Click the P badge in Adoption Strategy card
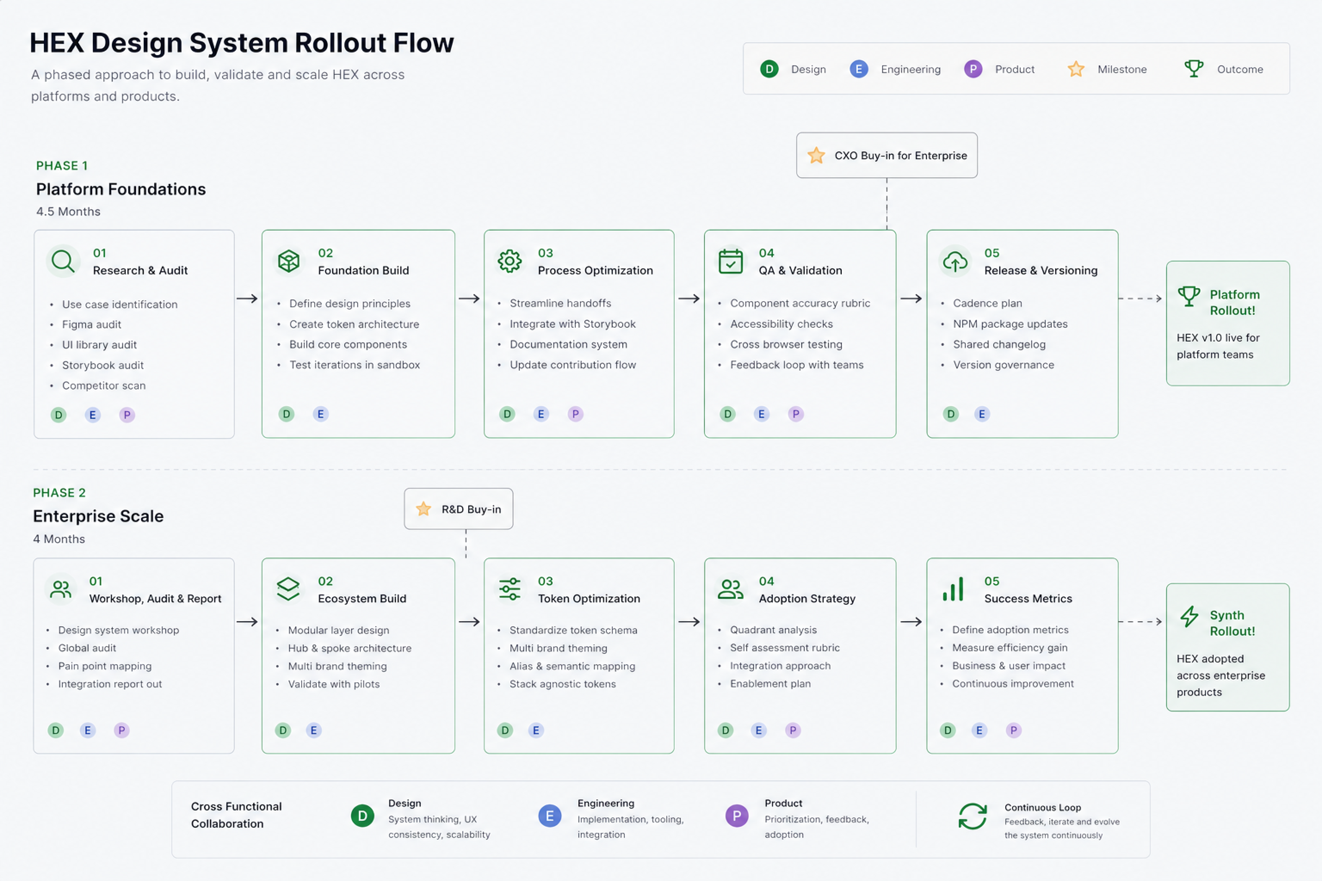Screen dimensions: 1322x881 click(x=793, y=730)
